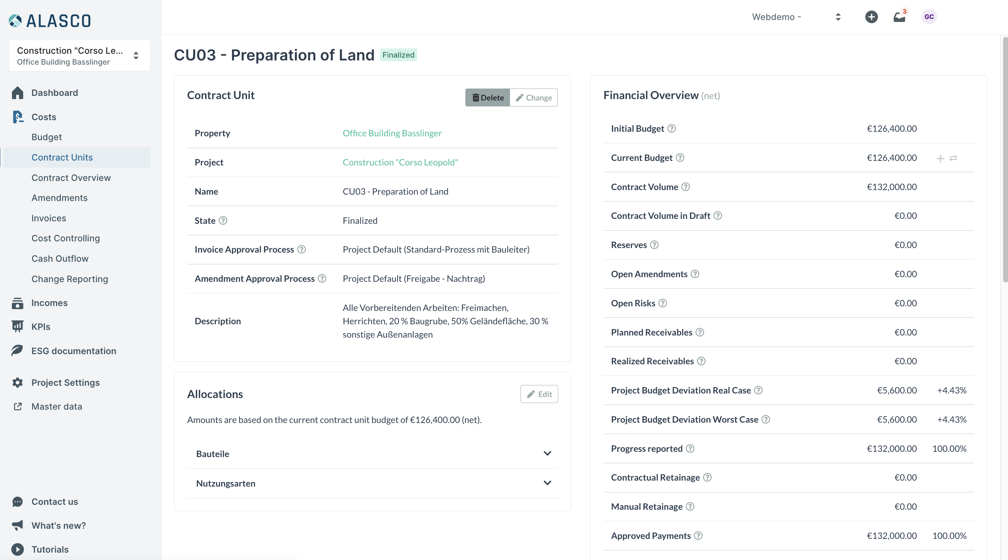Click help icon beside Manual Retainage
Screen dimensions: 1008x560
pos(690,507)
